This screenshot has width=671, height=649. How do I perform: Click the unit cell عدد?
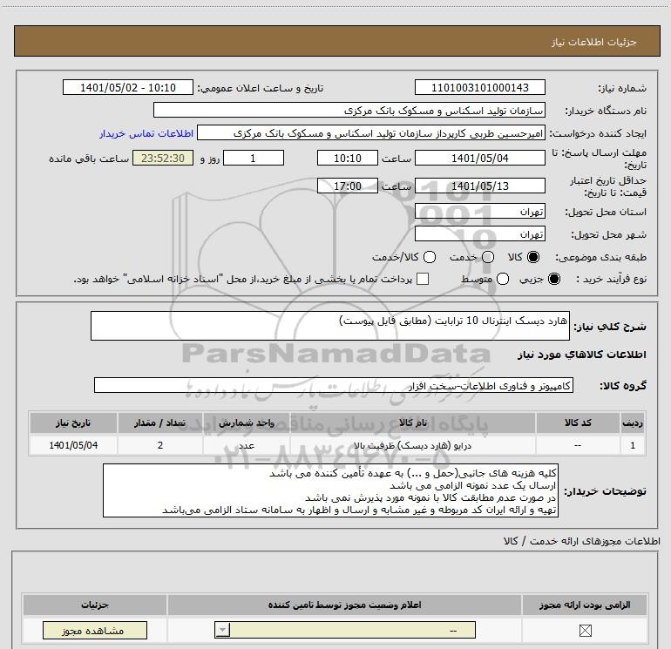coord(247,445)
